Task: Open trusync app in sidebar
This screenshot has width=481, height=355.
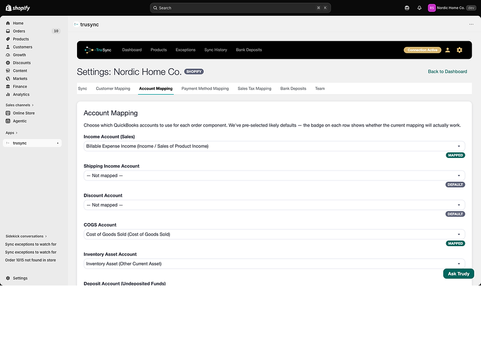Action: click(32, 143)
